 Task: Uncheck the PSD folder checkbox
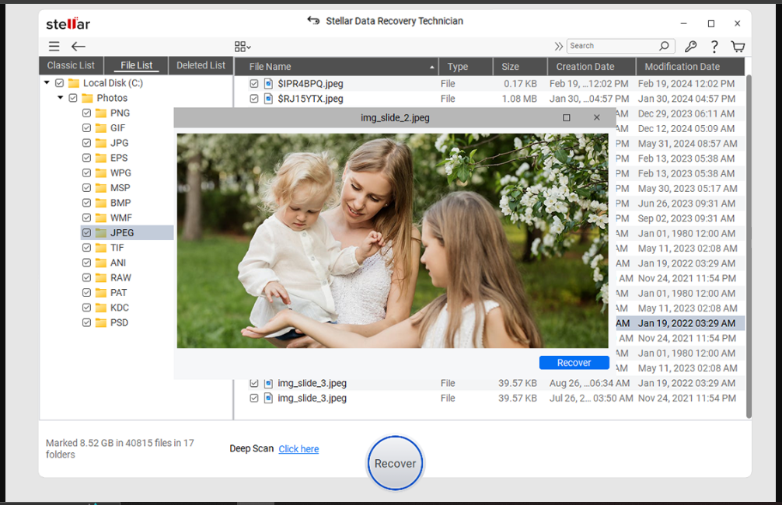[x=86, y=322]
